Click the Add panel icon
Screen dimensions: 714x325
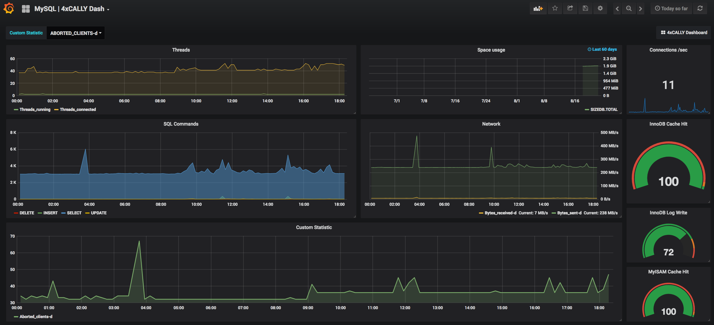[x=538, y=9]
